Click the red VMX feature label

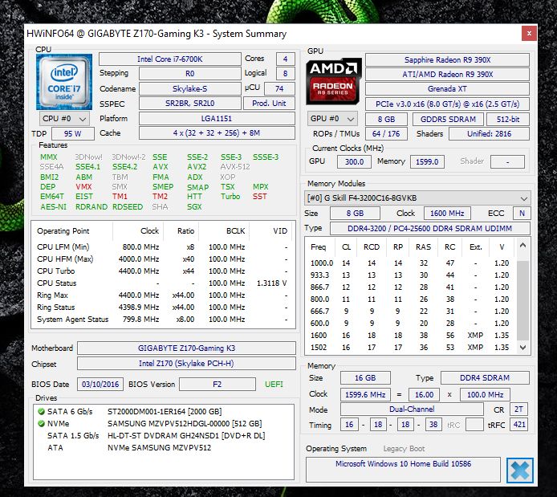tap(83, 187)
